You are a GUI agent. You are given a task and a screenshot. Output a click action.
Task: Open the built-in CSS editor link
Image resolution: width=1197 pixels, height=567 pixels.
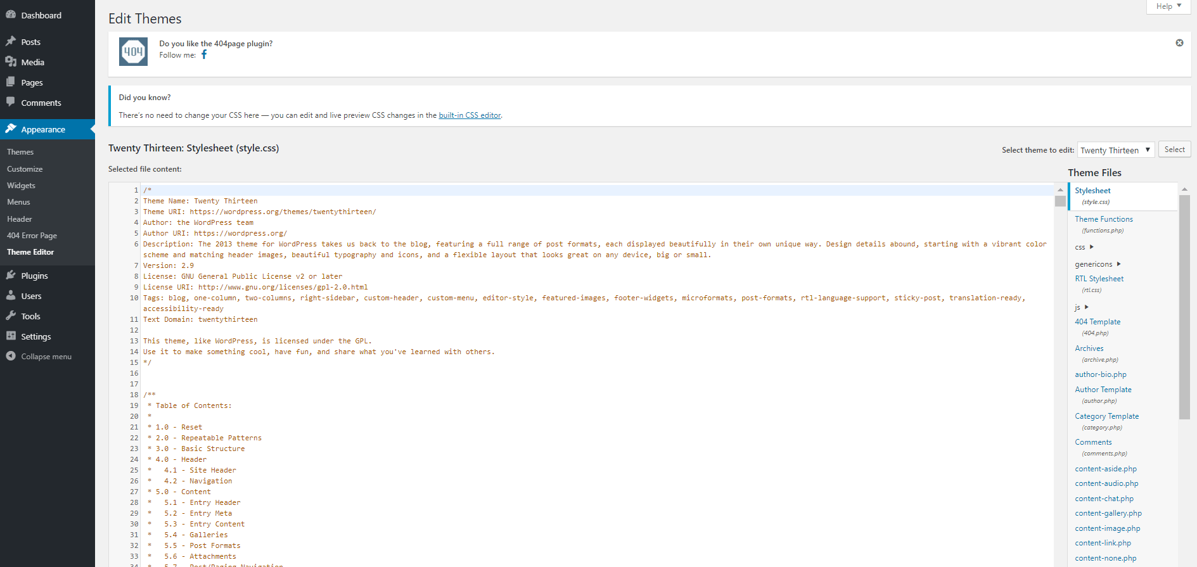coord(470,115)
